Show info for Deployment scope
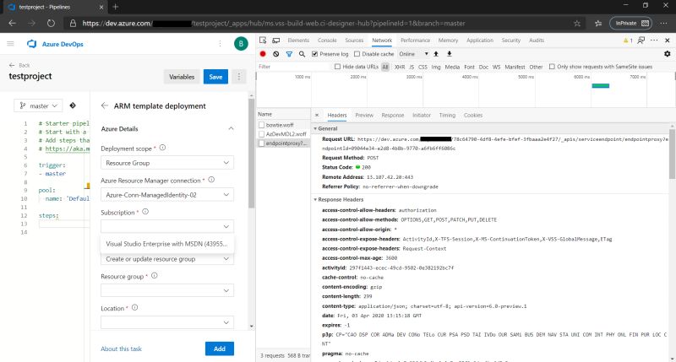This screenshot has width=676, height=362. point(162,148)
